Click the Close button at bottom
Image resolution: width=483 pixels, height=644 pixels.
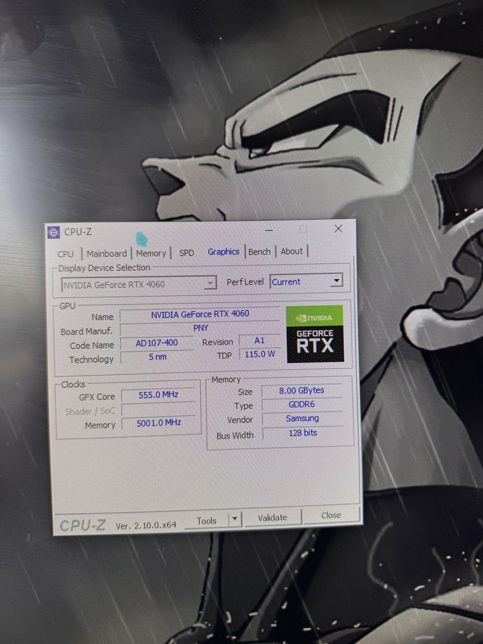(331, 515)
